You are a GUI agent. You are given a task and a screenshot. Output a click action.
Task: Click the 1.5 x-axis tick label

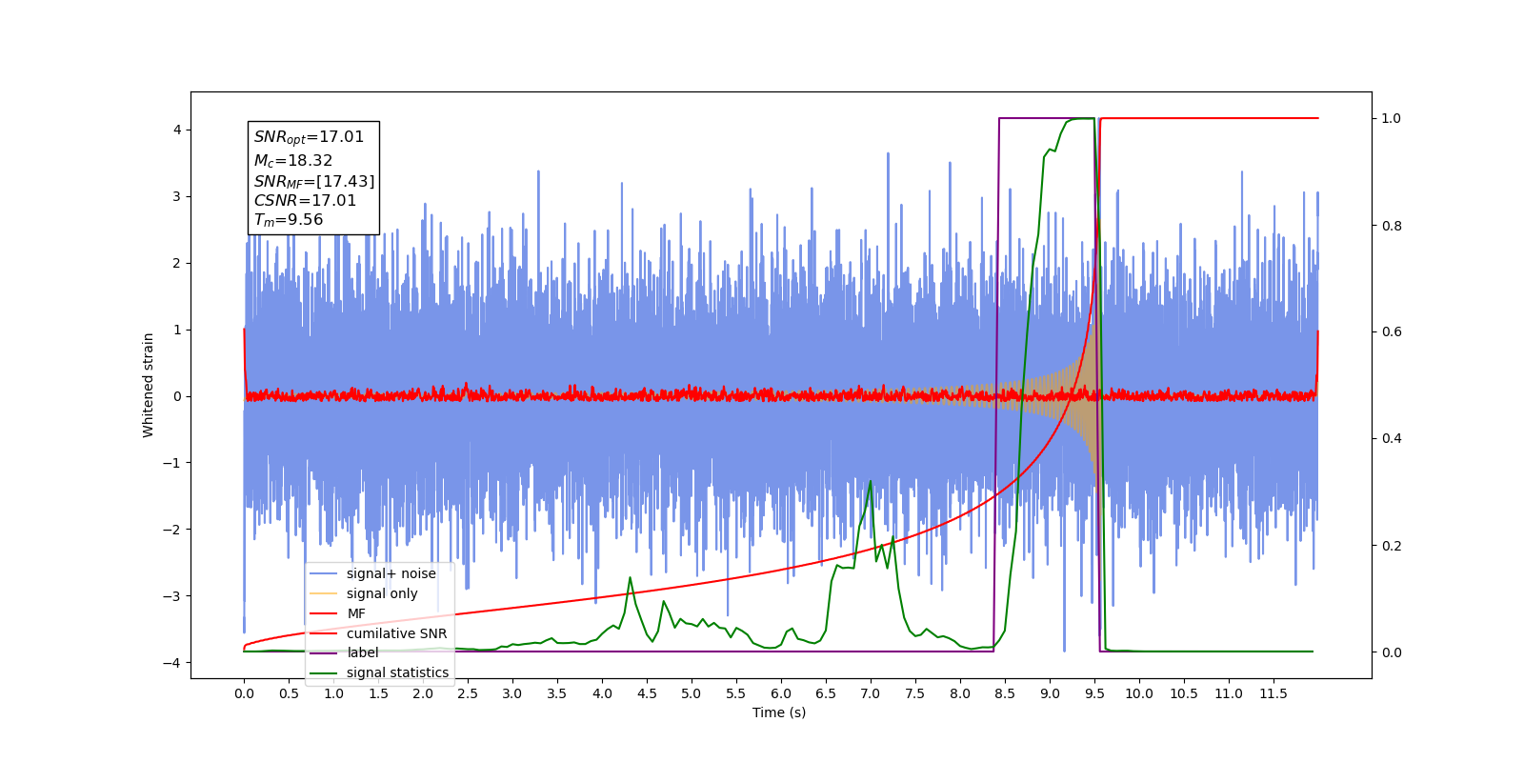click(x=378, y=693)
